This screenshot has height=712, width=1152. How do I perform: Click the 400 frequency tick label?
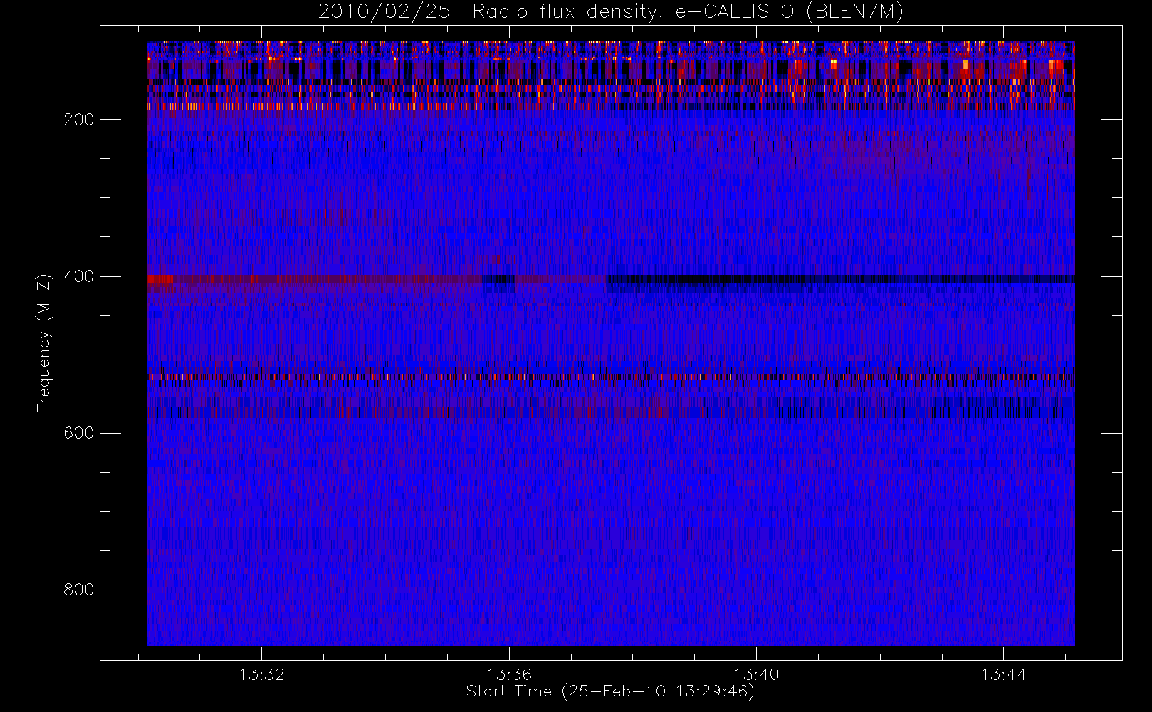(78, 276)
